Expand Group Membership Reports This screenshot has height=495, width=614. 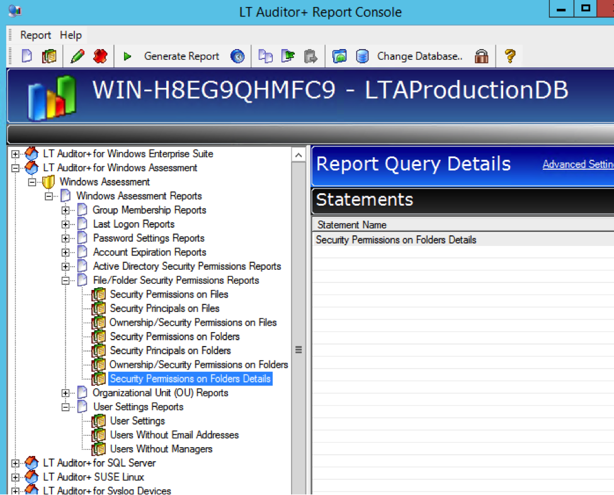pos(65,210)
